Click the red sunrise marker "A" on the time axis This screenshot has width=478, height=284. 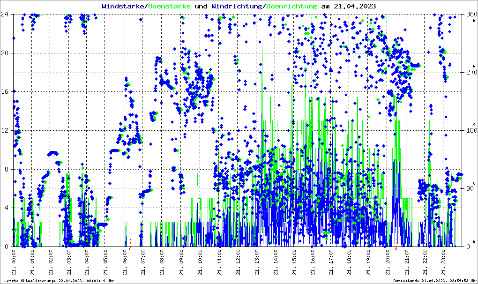[130, 249]
